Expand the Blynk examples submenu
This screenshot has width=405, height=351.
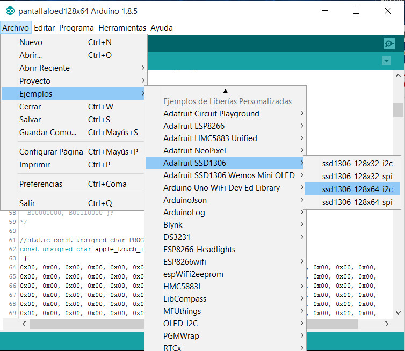click(x=172, y=225)
